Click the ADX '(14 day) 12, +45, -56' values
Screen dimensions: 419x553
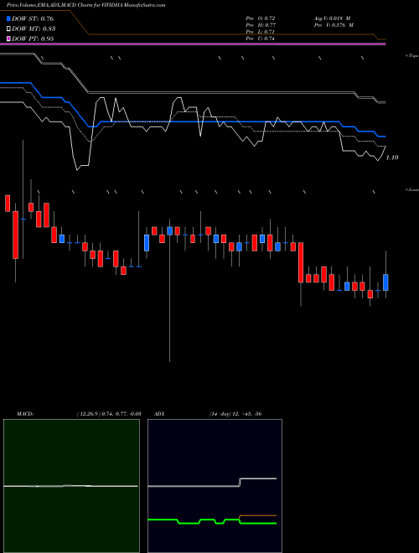coord(235,414)
